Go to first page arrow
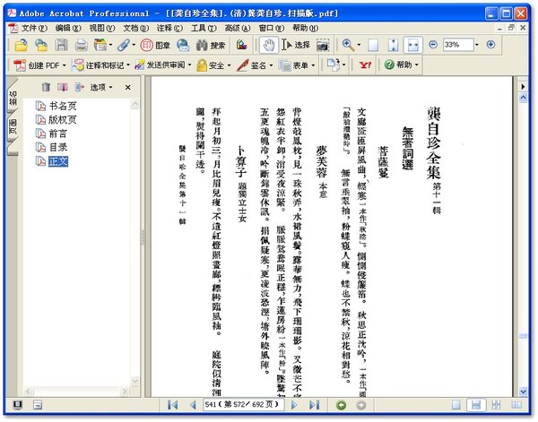538x422 pixels. coord(172,405)
